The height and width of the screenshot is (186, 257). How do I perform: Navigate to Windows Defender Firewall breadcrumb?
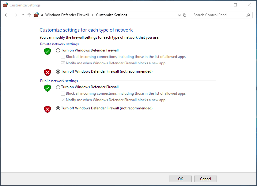[x=67, y=15]
